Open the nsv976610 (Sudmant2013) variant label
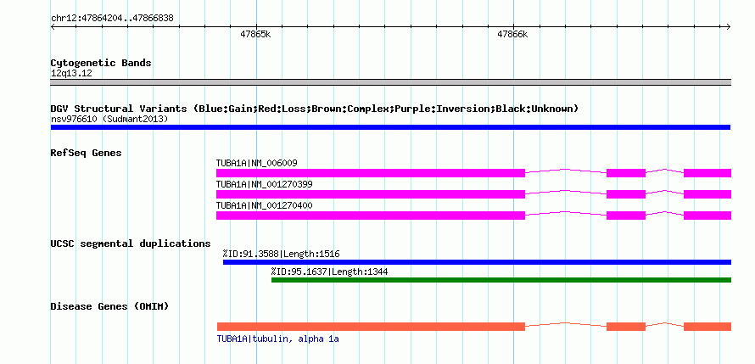The height and width of the screenshot is (364, 755). (109, 119)
